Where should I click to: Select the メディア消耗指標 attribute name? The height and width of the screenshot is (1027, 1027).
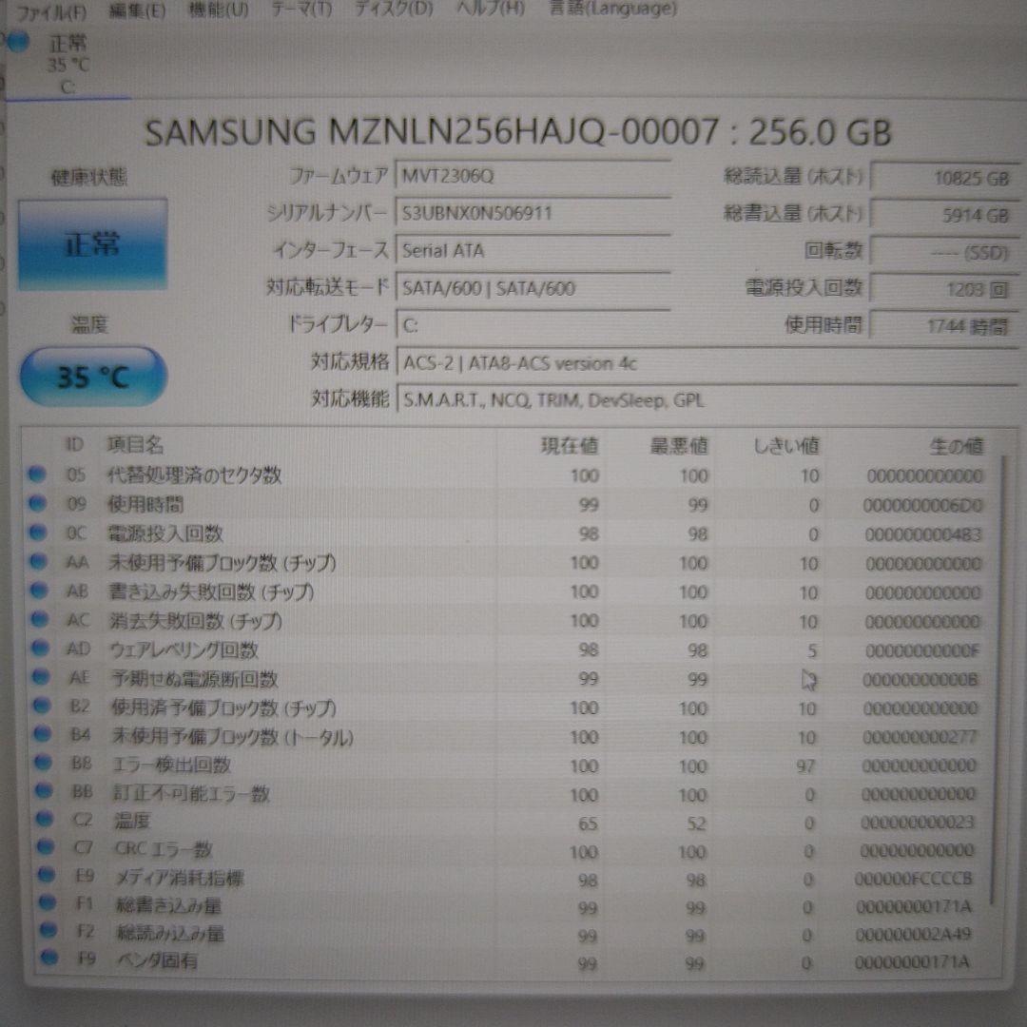tap(180, 878)
